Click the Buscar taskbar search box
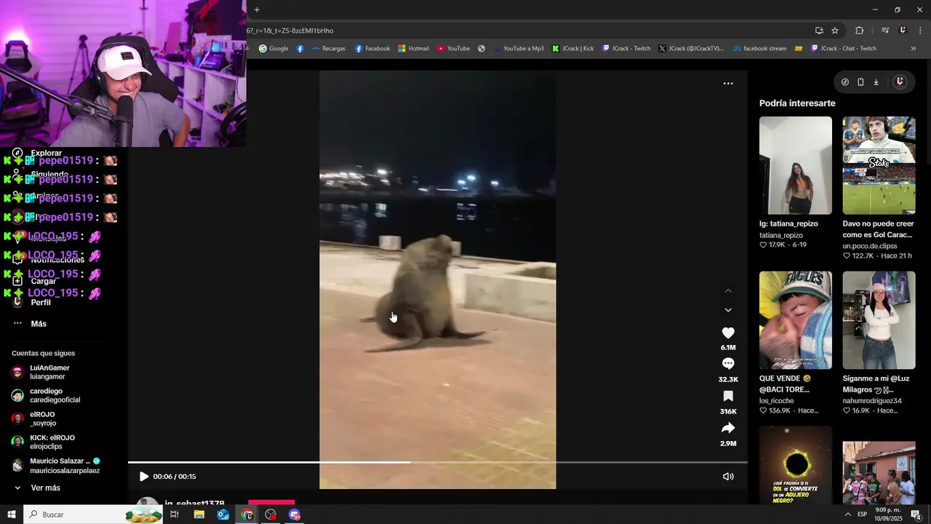The width and height of the screenshot is (931, 524). coord(95,515)
